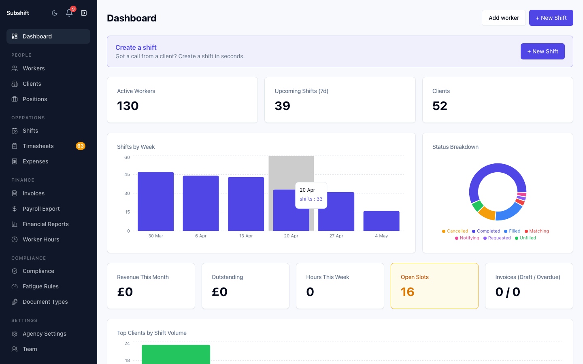Click the Payroll Export dollar icon
Screen dimensions: 583x364
point(15,209)
